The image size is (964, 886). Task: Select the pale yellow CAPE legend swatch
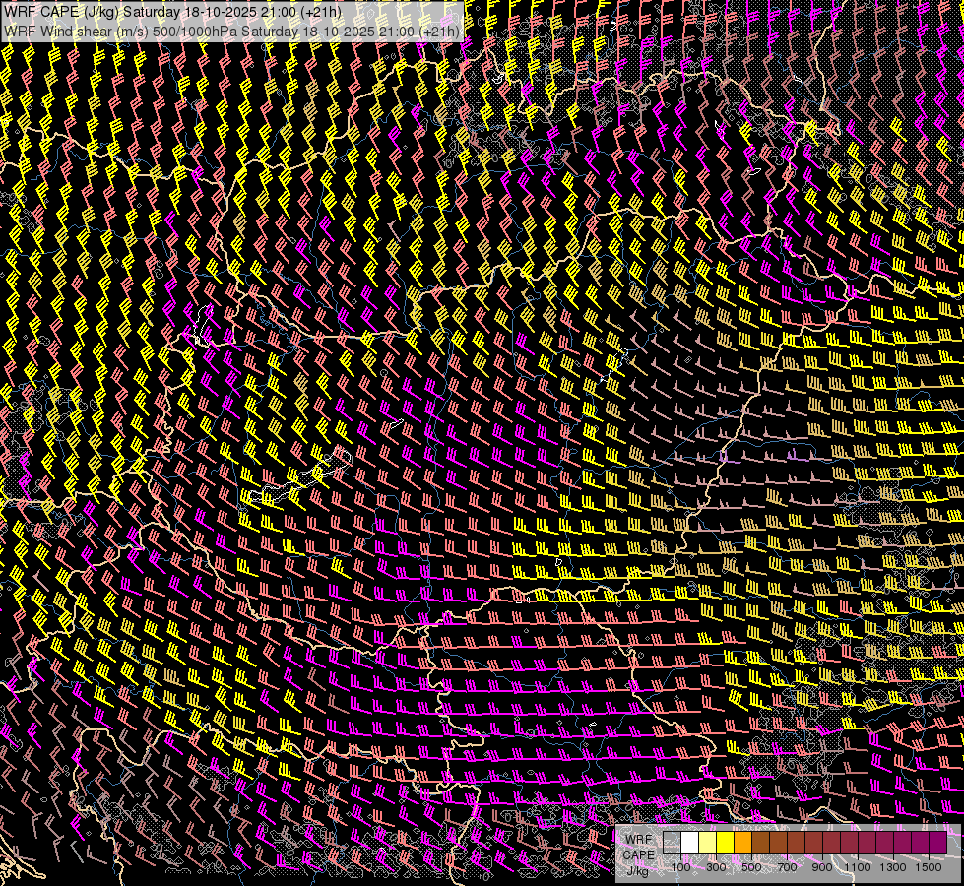[708, 843]
